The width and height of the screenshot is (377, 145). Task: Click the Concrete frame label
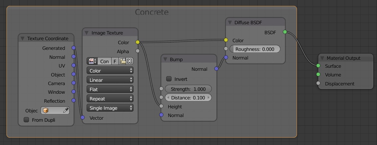tap(152, 12)
